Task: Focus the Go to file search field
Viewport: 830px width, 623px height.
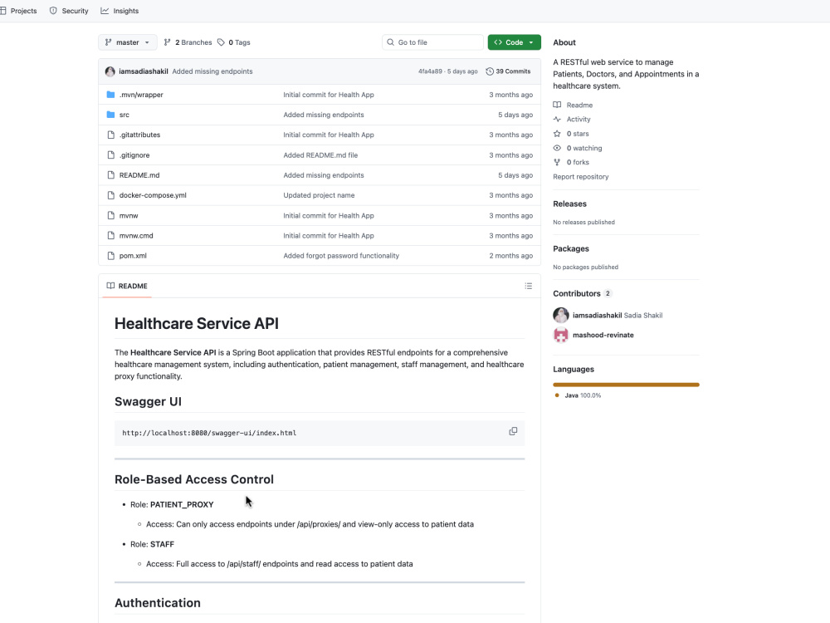Action: (432, 42)
